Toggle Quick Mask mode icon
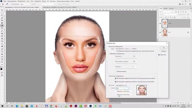This screenshot has height=108, width=192. tap(2, 73)
